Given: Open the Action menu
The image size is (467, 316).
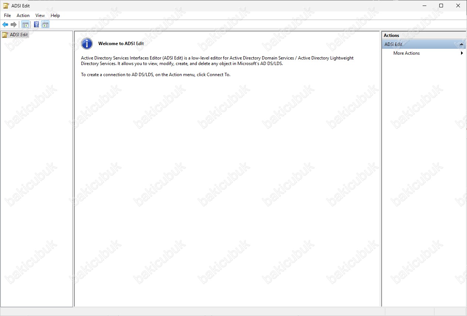Looking at the screenshot, I should [23, 16].
